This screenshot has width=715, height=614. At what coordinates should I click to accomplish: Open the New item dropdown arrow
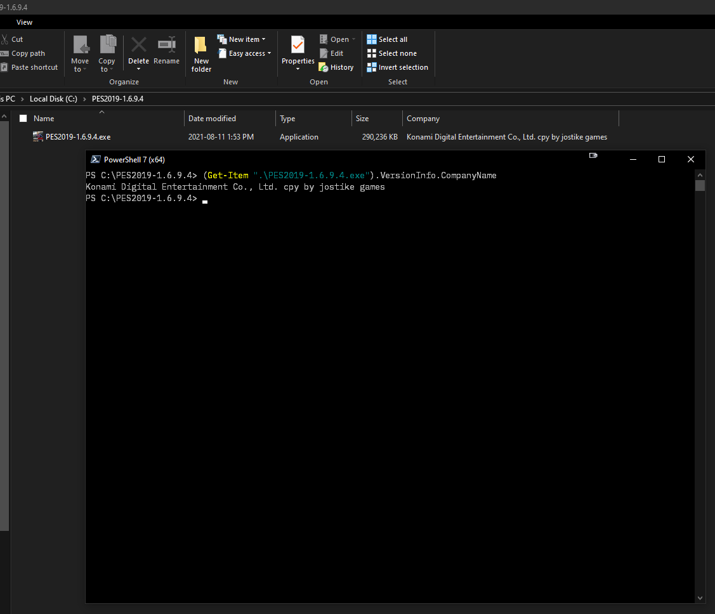(263, 40)
